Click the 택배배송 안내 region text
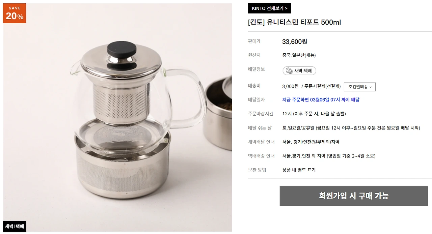432x234 pixels. coord(329,156)
